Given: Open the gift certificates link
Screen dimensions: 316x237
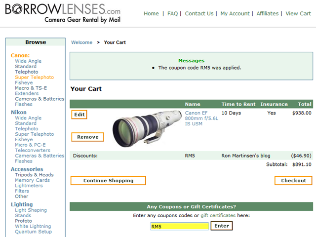Looking at the screenshot, I should point(218,215).
